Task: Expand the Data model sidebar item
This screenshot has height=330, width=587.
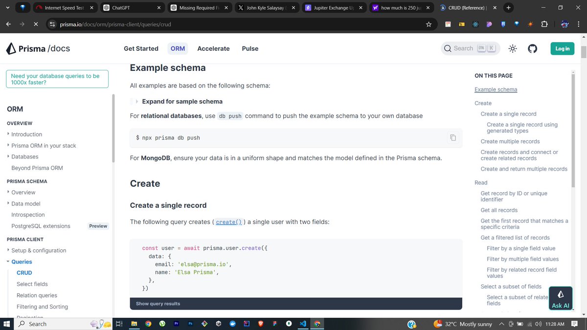Action: tap(9, 203)
